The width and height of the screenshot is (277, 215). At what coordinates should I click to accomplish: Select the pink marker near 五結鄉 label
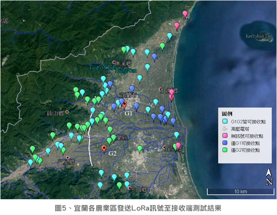178,147
